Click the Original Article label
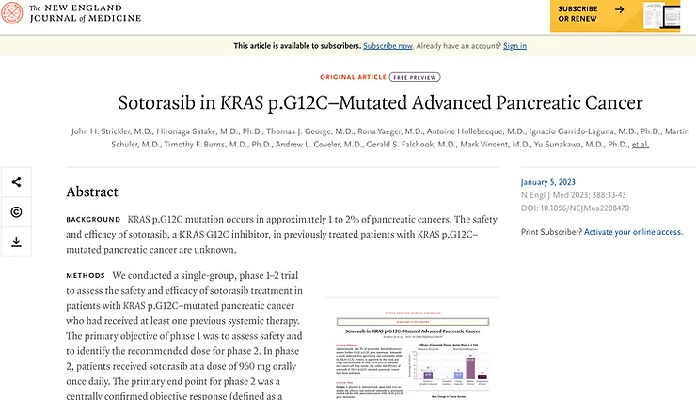The height and width of the screenshot is (400, 696). coord(353,77)
